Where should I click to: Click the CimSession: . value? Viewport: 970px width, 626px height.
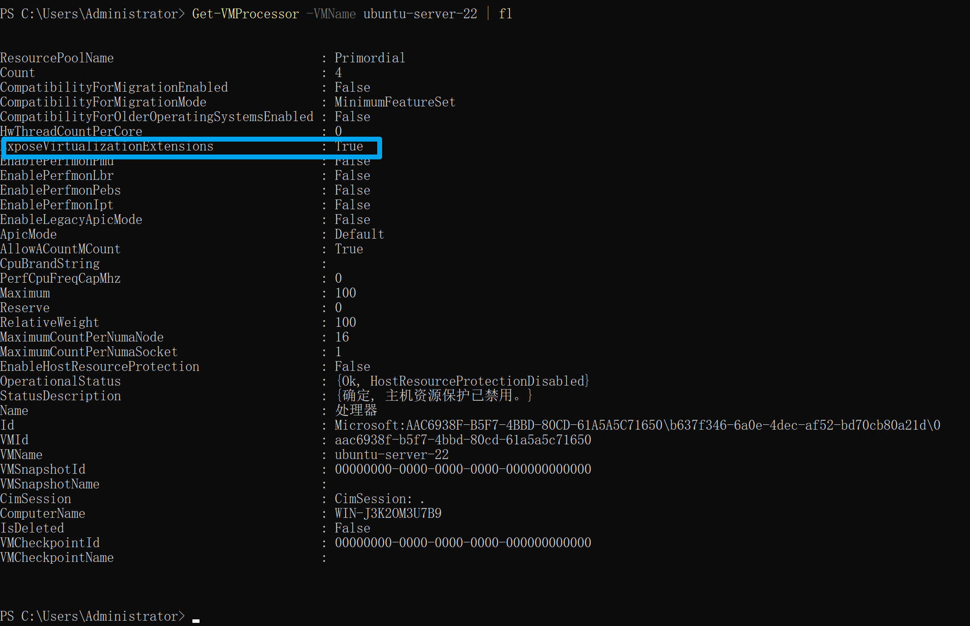coord(379,499)
